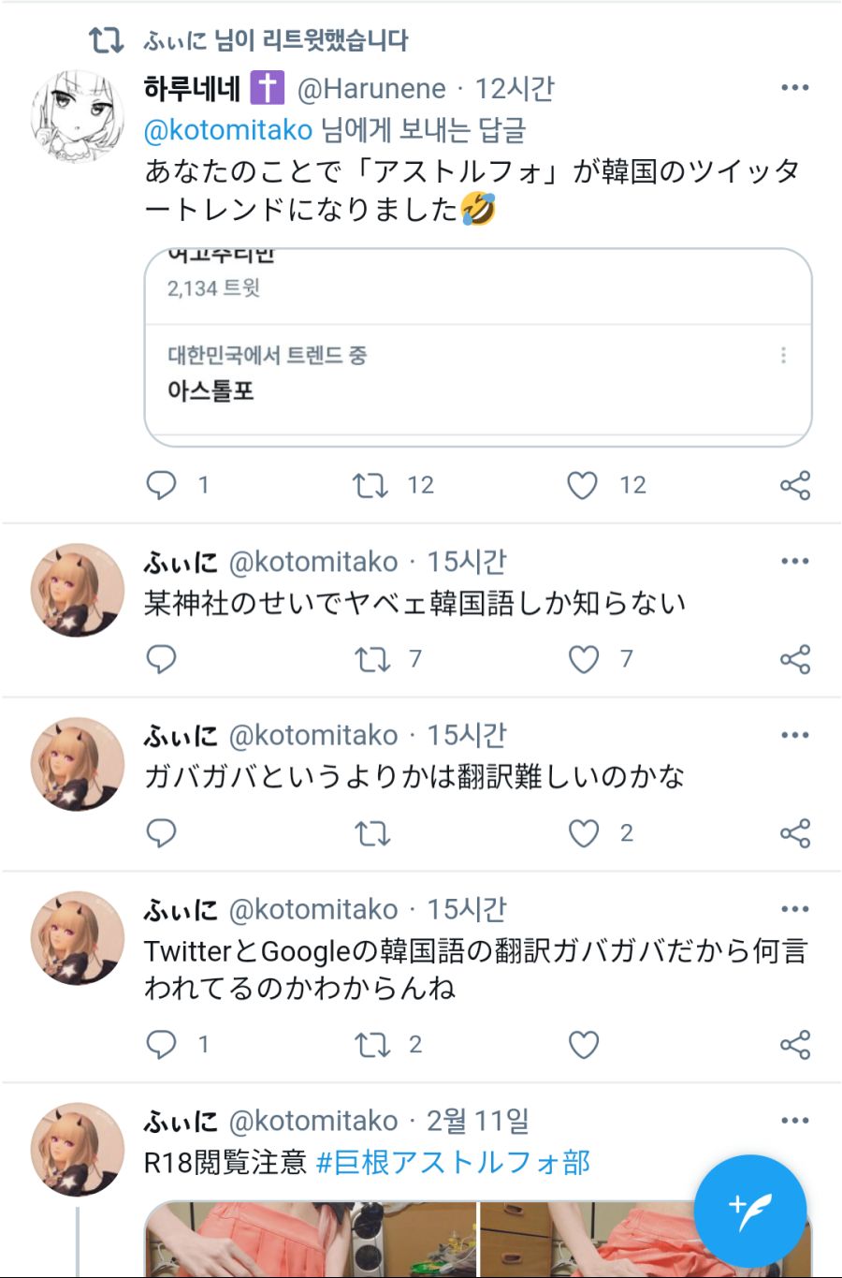
Task: Open Harunene's profile picture
Action: pos(78,116)
